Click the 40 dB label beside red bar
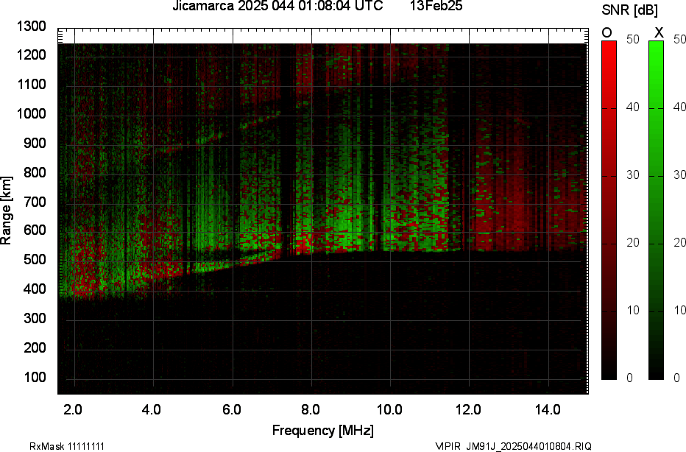Viewport: 686px width, 452px height. [633, 107]
